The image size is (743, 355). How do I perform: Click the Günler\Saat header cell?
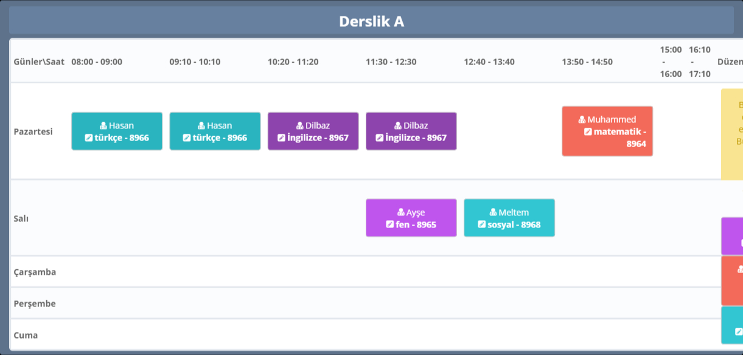point(39,62)
